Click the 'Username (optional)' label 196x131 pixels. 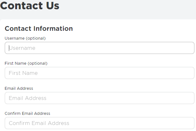click(25, 38)
